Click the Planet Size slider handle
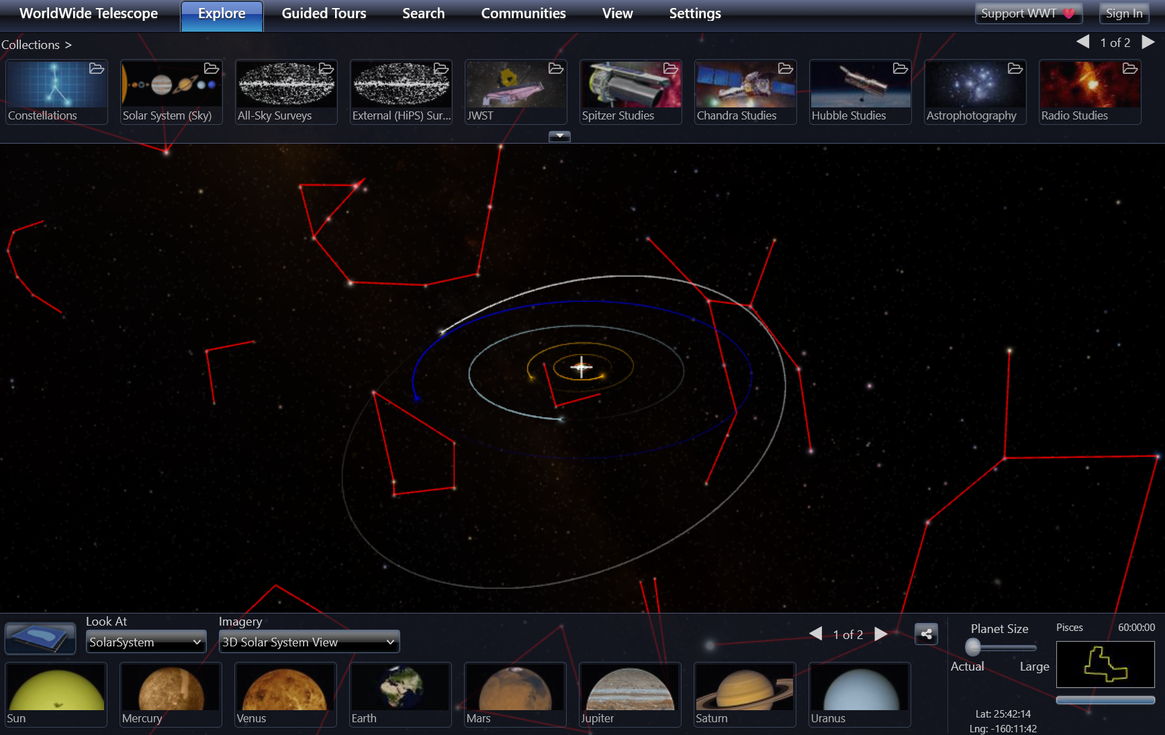This screenshot has height=735, width=1165. 973,647
